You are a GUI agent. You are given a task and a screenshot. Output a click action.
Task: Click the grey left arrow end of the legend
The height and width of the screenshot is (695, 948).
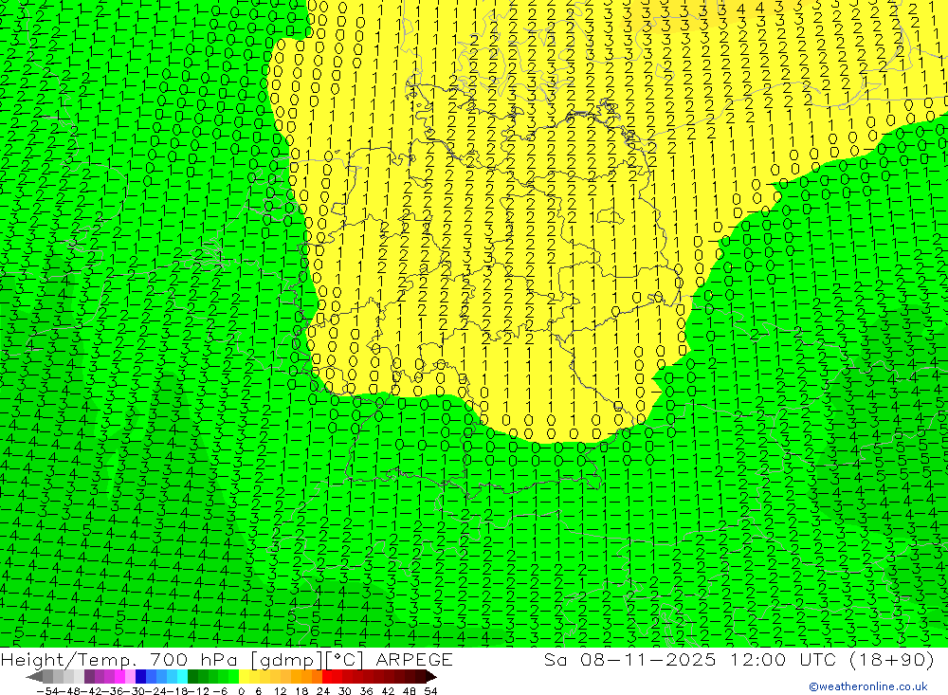34,676
